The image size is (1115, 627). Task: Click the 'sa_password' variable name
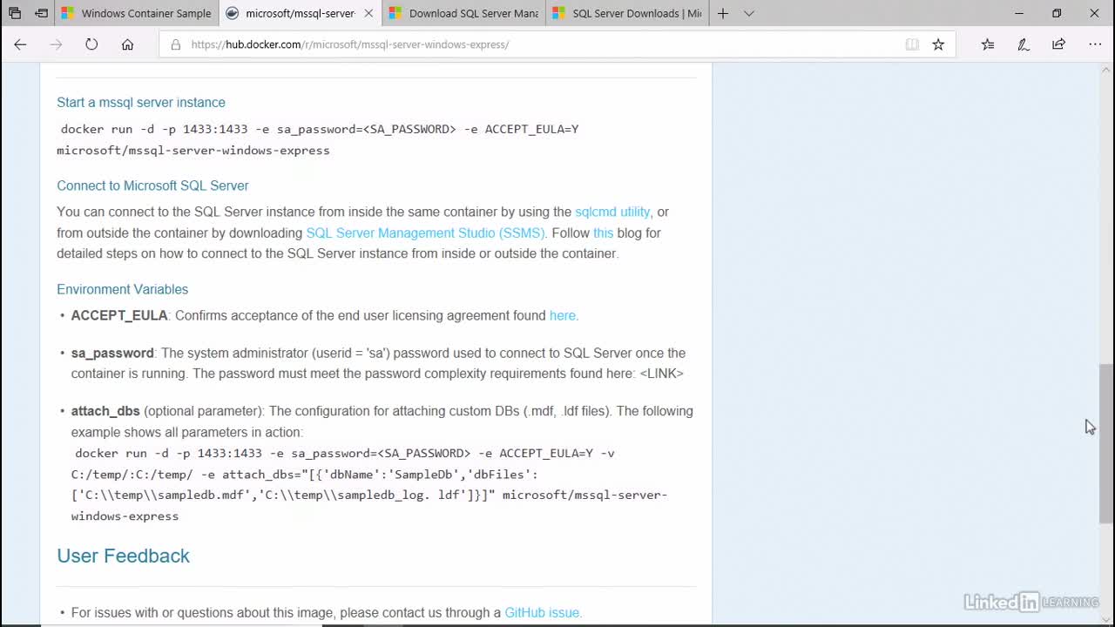pos(112,353)
